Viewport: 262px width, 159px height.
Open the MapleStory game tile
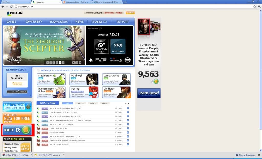[51, 79]
